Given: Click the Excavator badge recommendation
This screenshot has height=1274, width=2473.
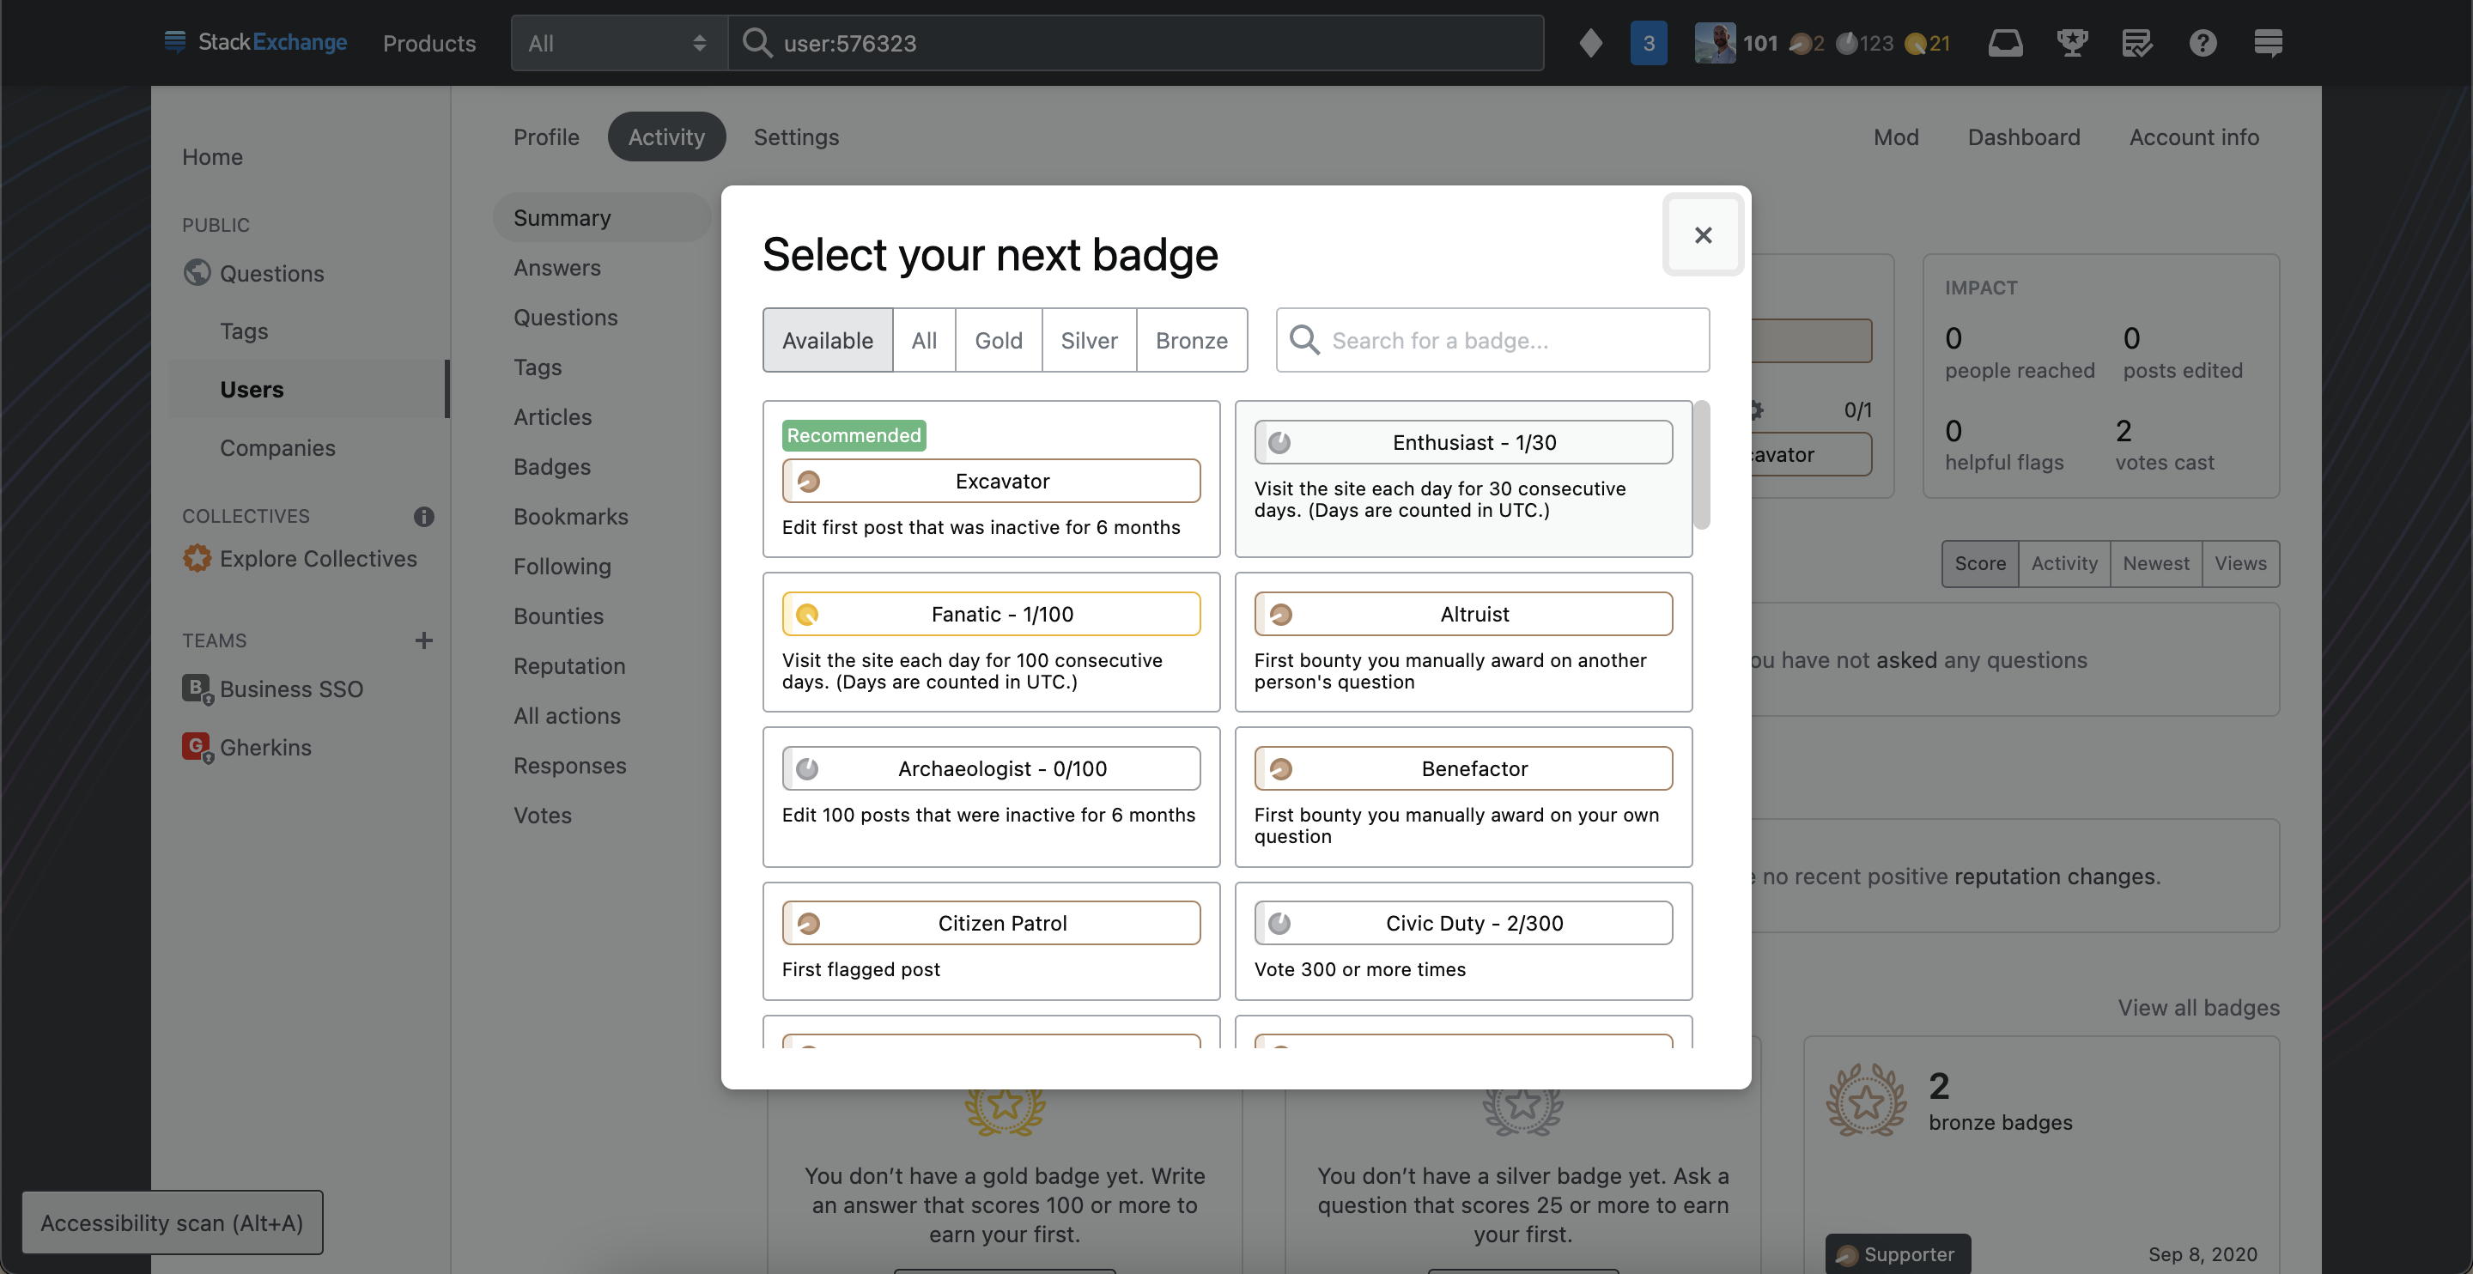Looking at the screenshot, I should click(991, 479).
